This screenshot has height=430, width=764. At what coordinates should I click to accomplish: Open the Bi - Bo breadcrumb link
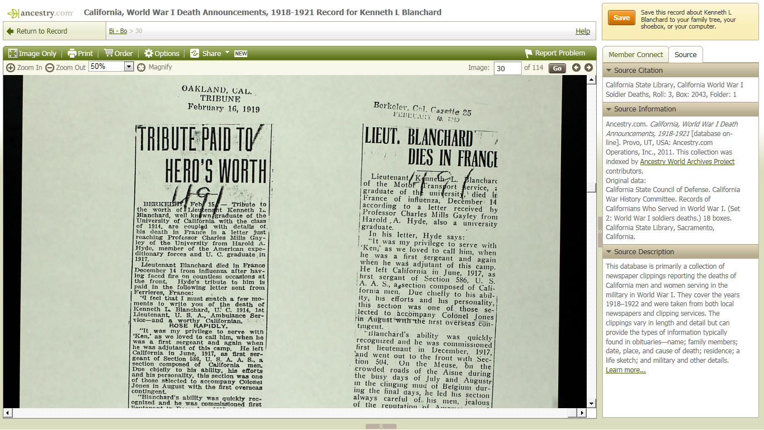point(118,31)
